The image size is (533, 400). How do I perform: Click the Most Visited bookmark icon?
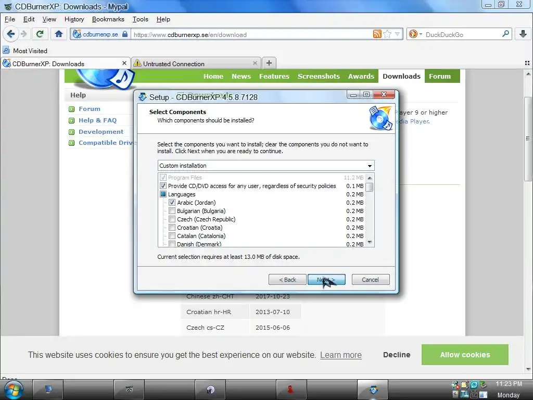coord(6,51)
